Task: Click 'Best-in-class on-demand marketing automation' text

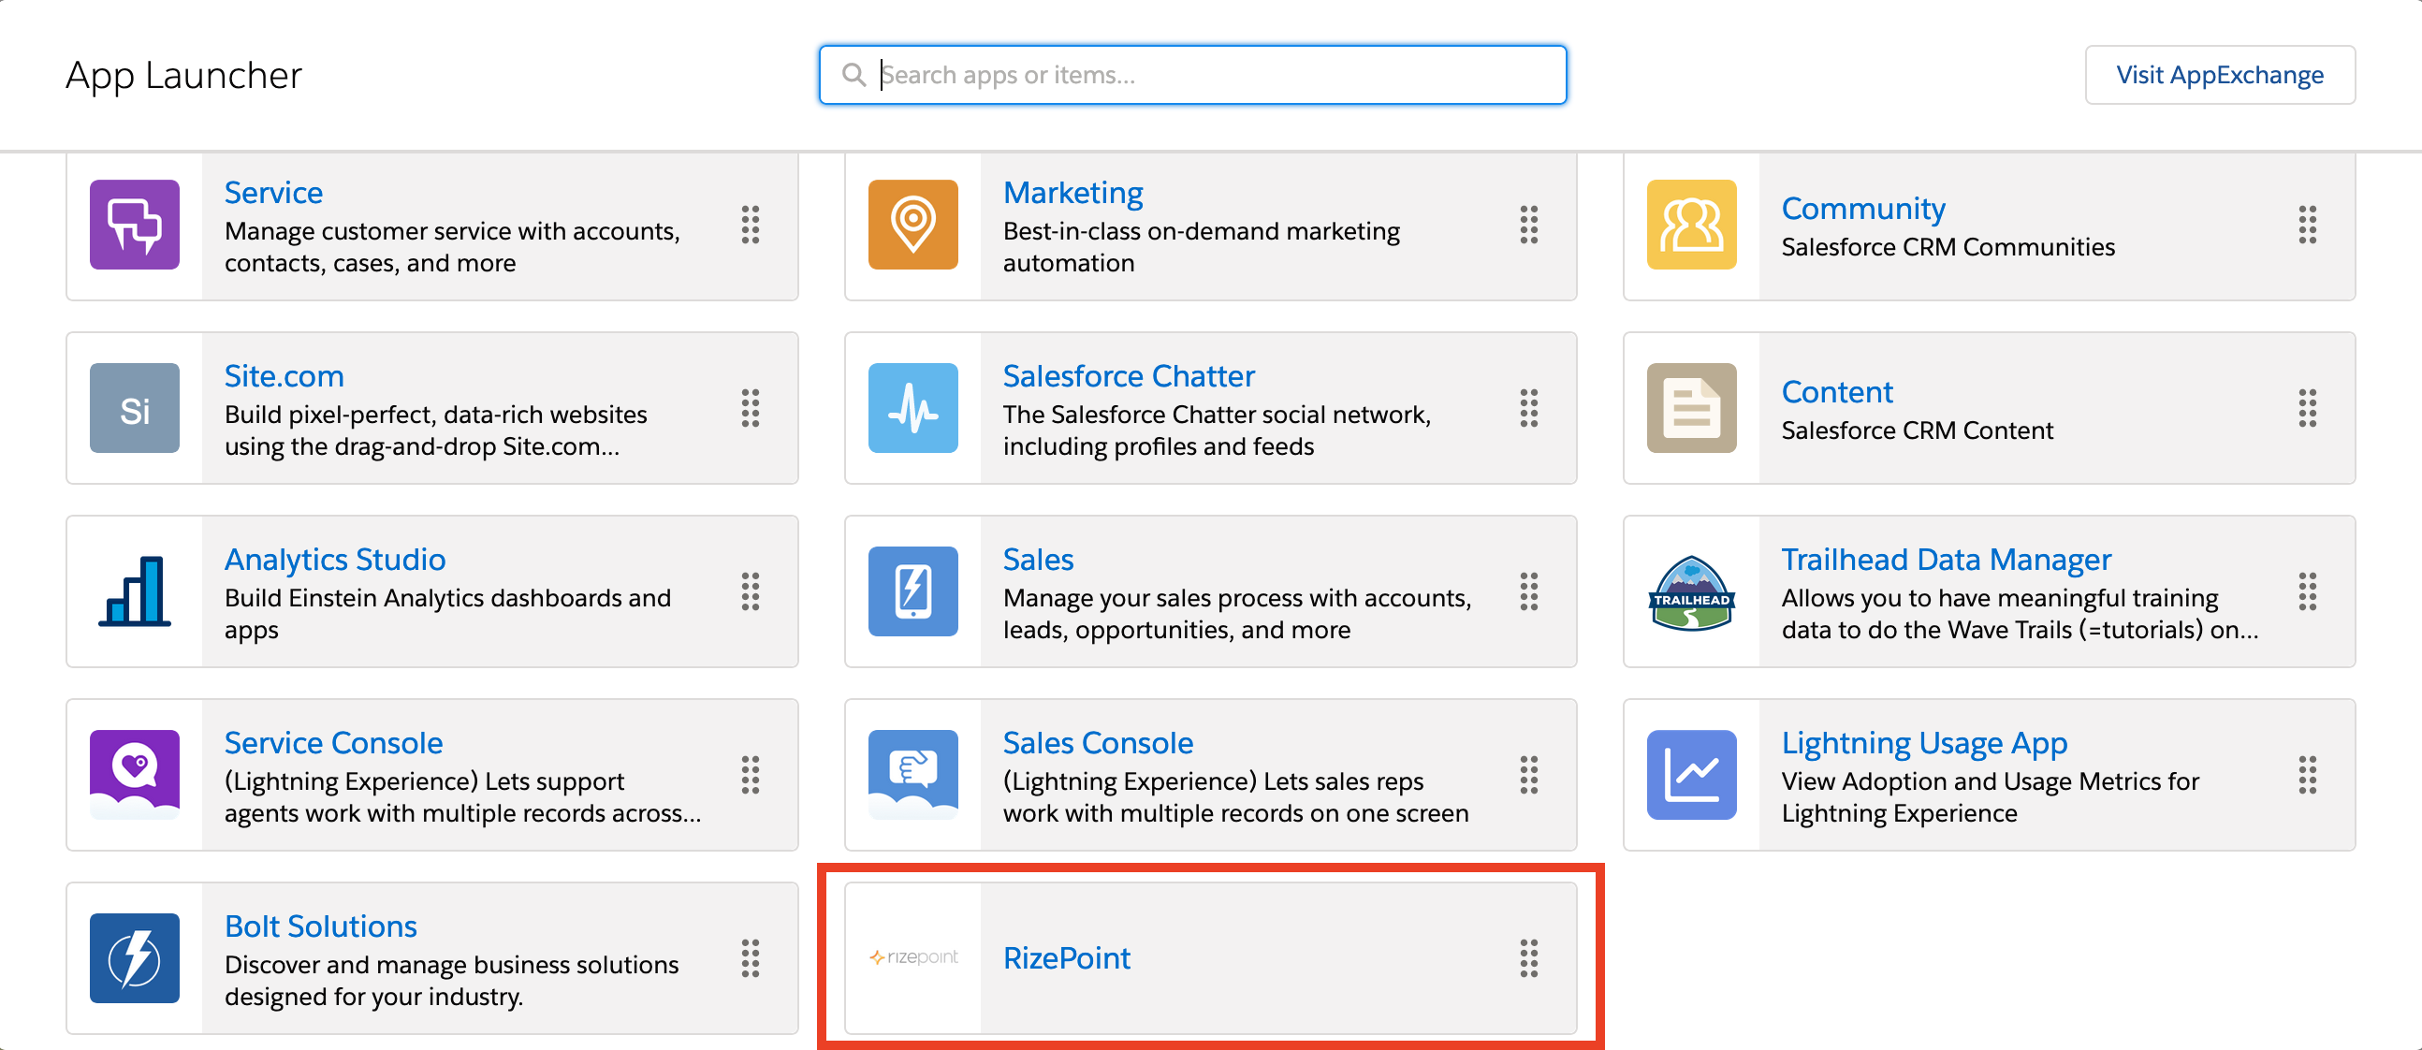Action: 1201,247
